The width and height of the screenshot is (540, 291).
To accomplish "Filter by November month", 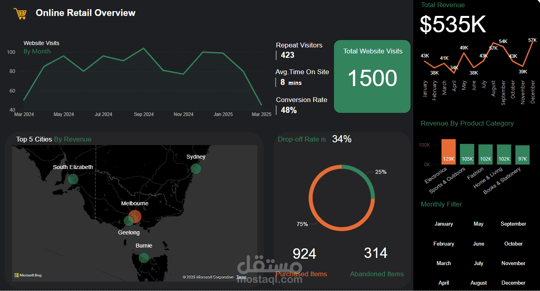I will click(x=513, y=263).
